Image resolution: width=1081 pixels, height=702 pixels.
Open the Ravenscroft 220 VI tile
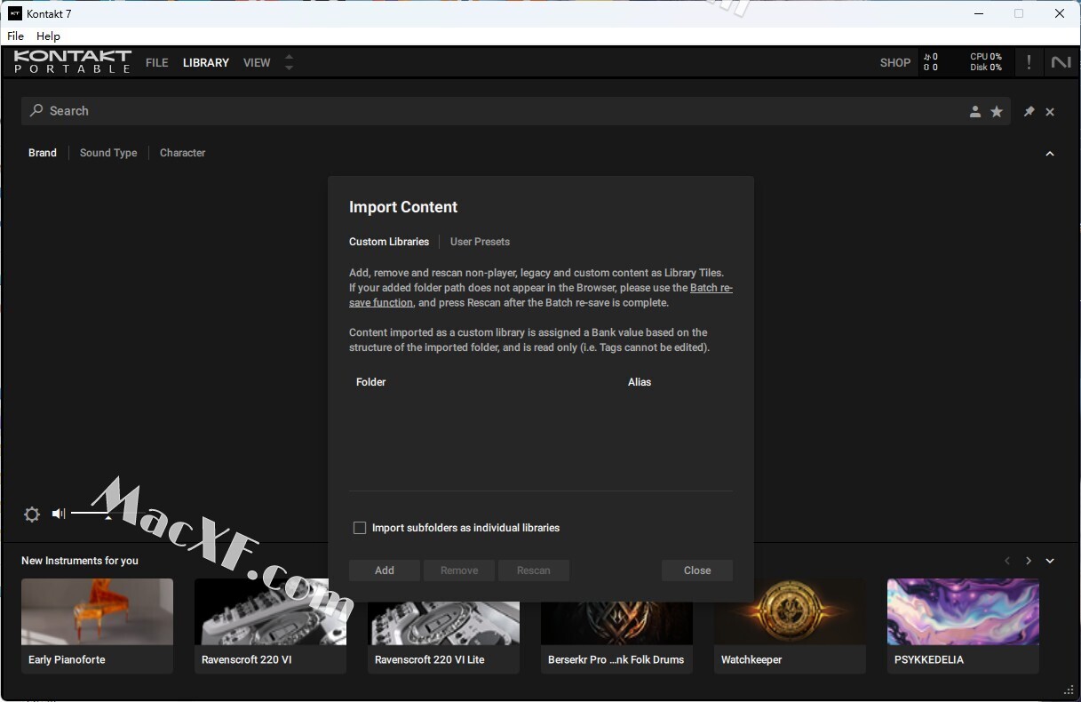270,626
